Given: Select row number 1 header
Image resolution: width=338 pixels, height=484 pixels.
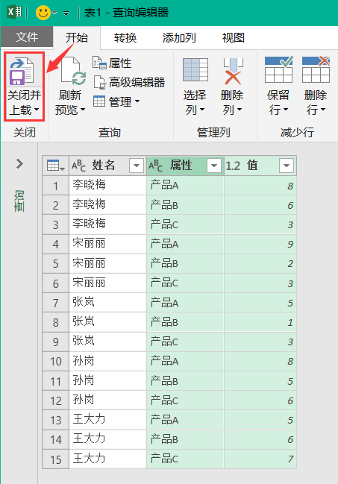Looking at the screenshot, I should [x=56, y=186].
